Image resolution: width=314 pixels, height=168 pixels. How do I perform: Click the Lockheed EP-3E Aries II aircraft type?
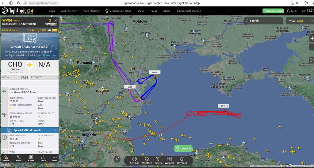pos(24,92)
